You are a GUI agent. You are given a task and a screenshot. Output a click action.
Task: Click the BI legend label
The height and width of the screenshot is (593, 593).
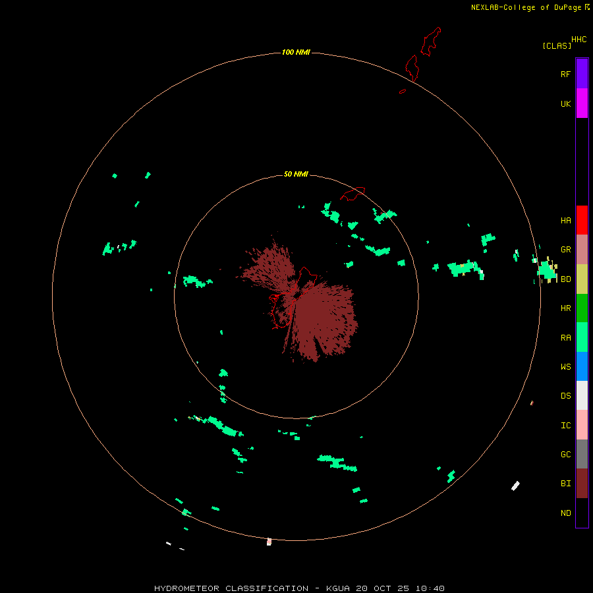[565, 484]
